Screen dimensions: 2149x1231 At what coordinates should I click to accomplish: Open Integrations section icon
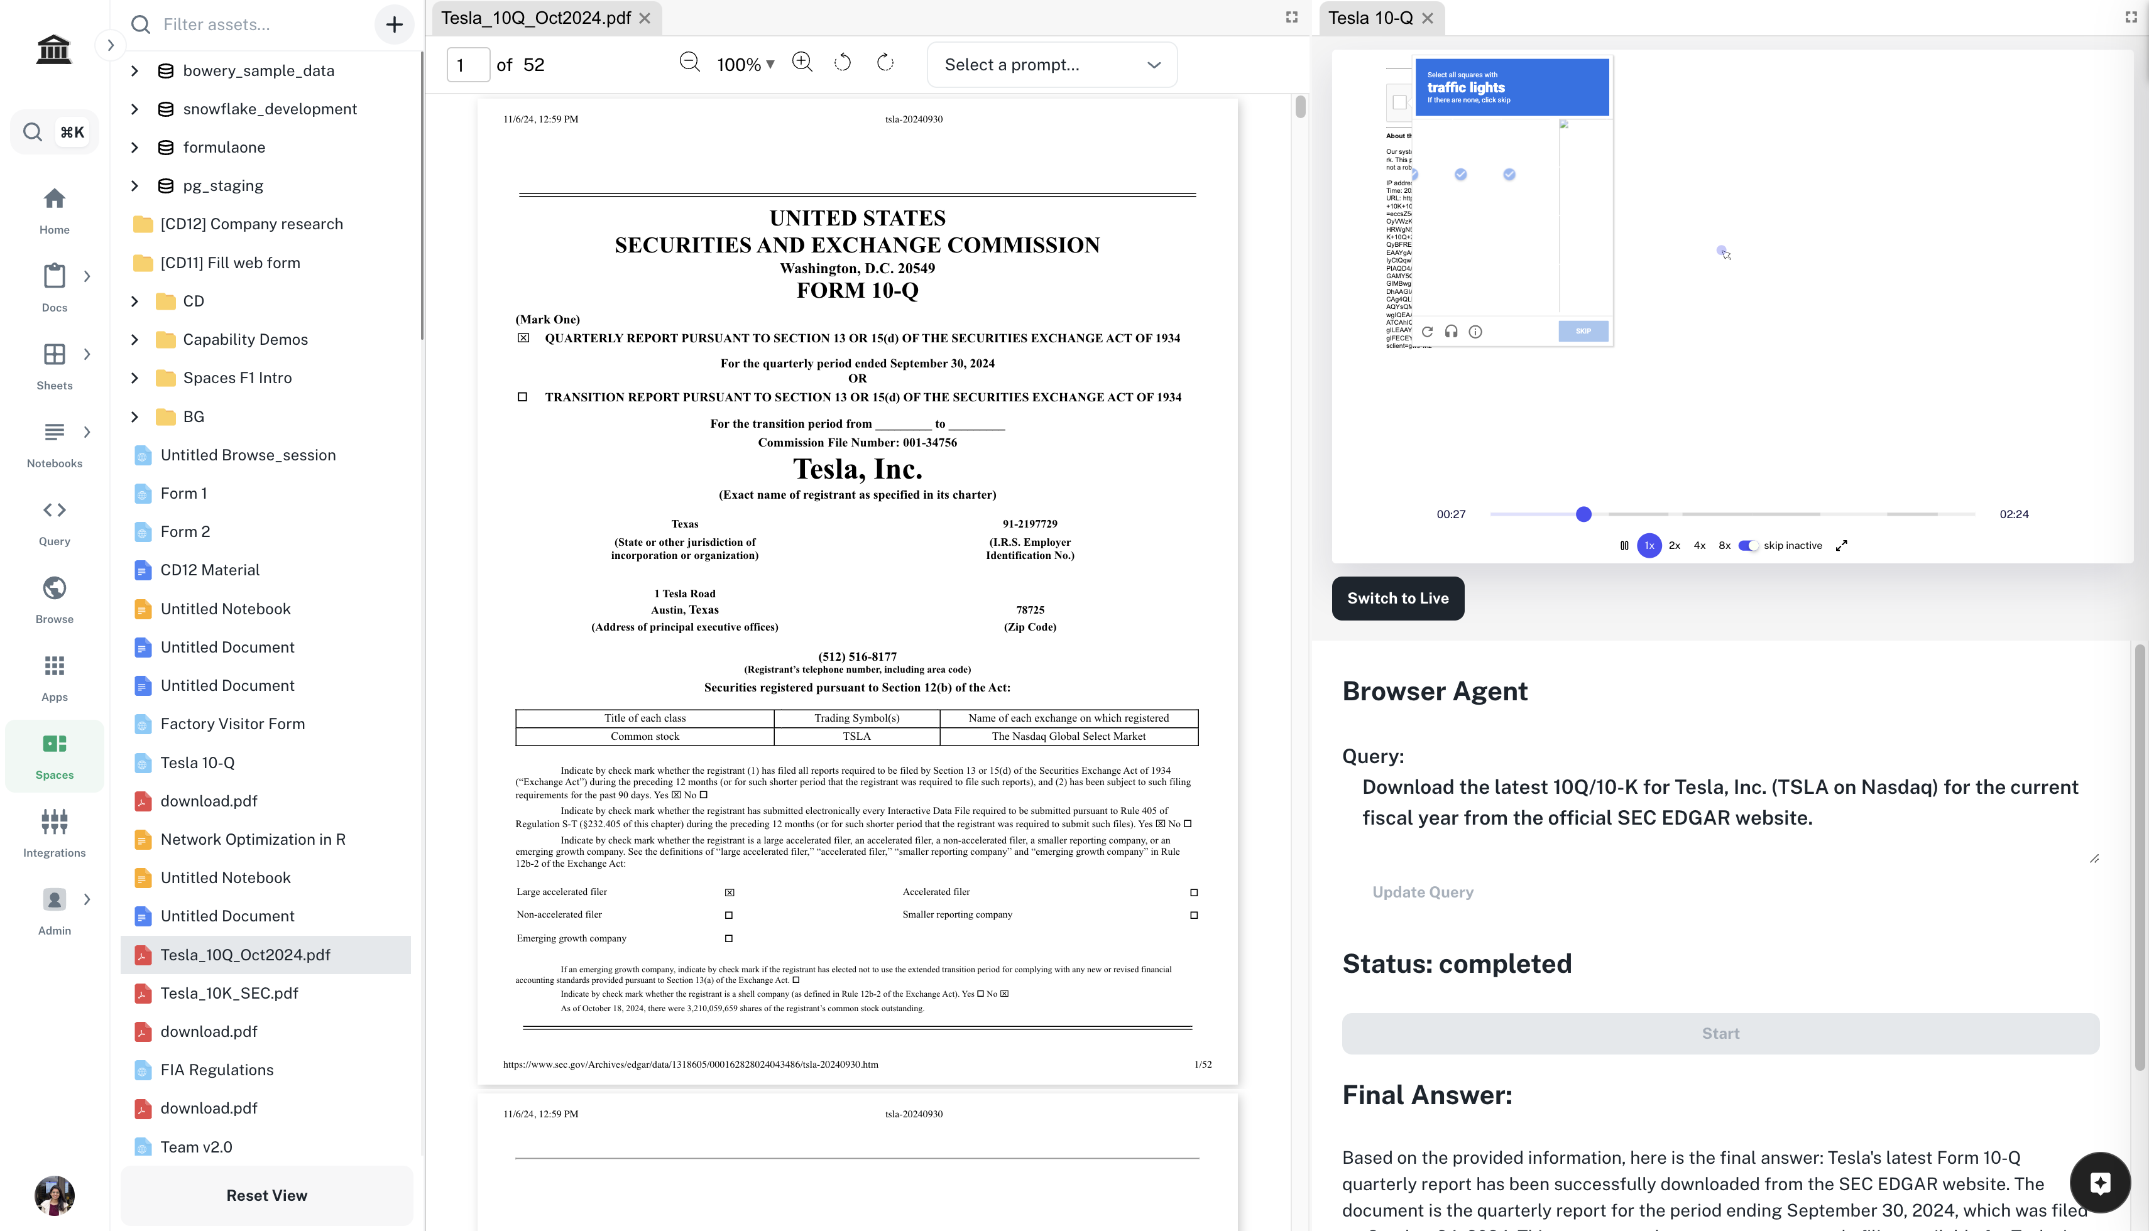(54, 821)
